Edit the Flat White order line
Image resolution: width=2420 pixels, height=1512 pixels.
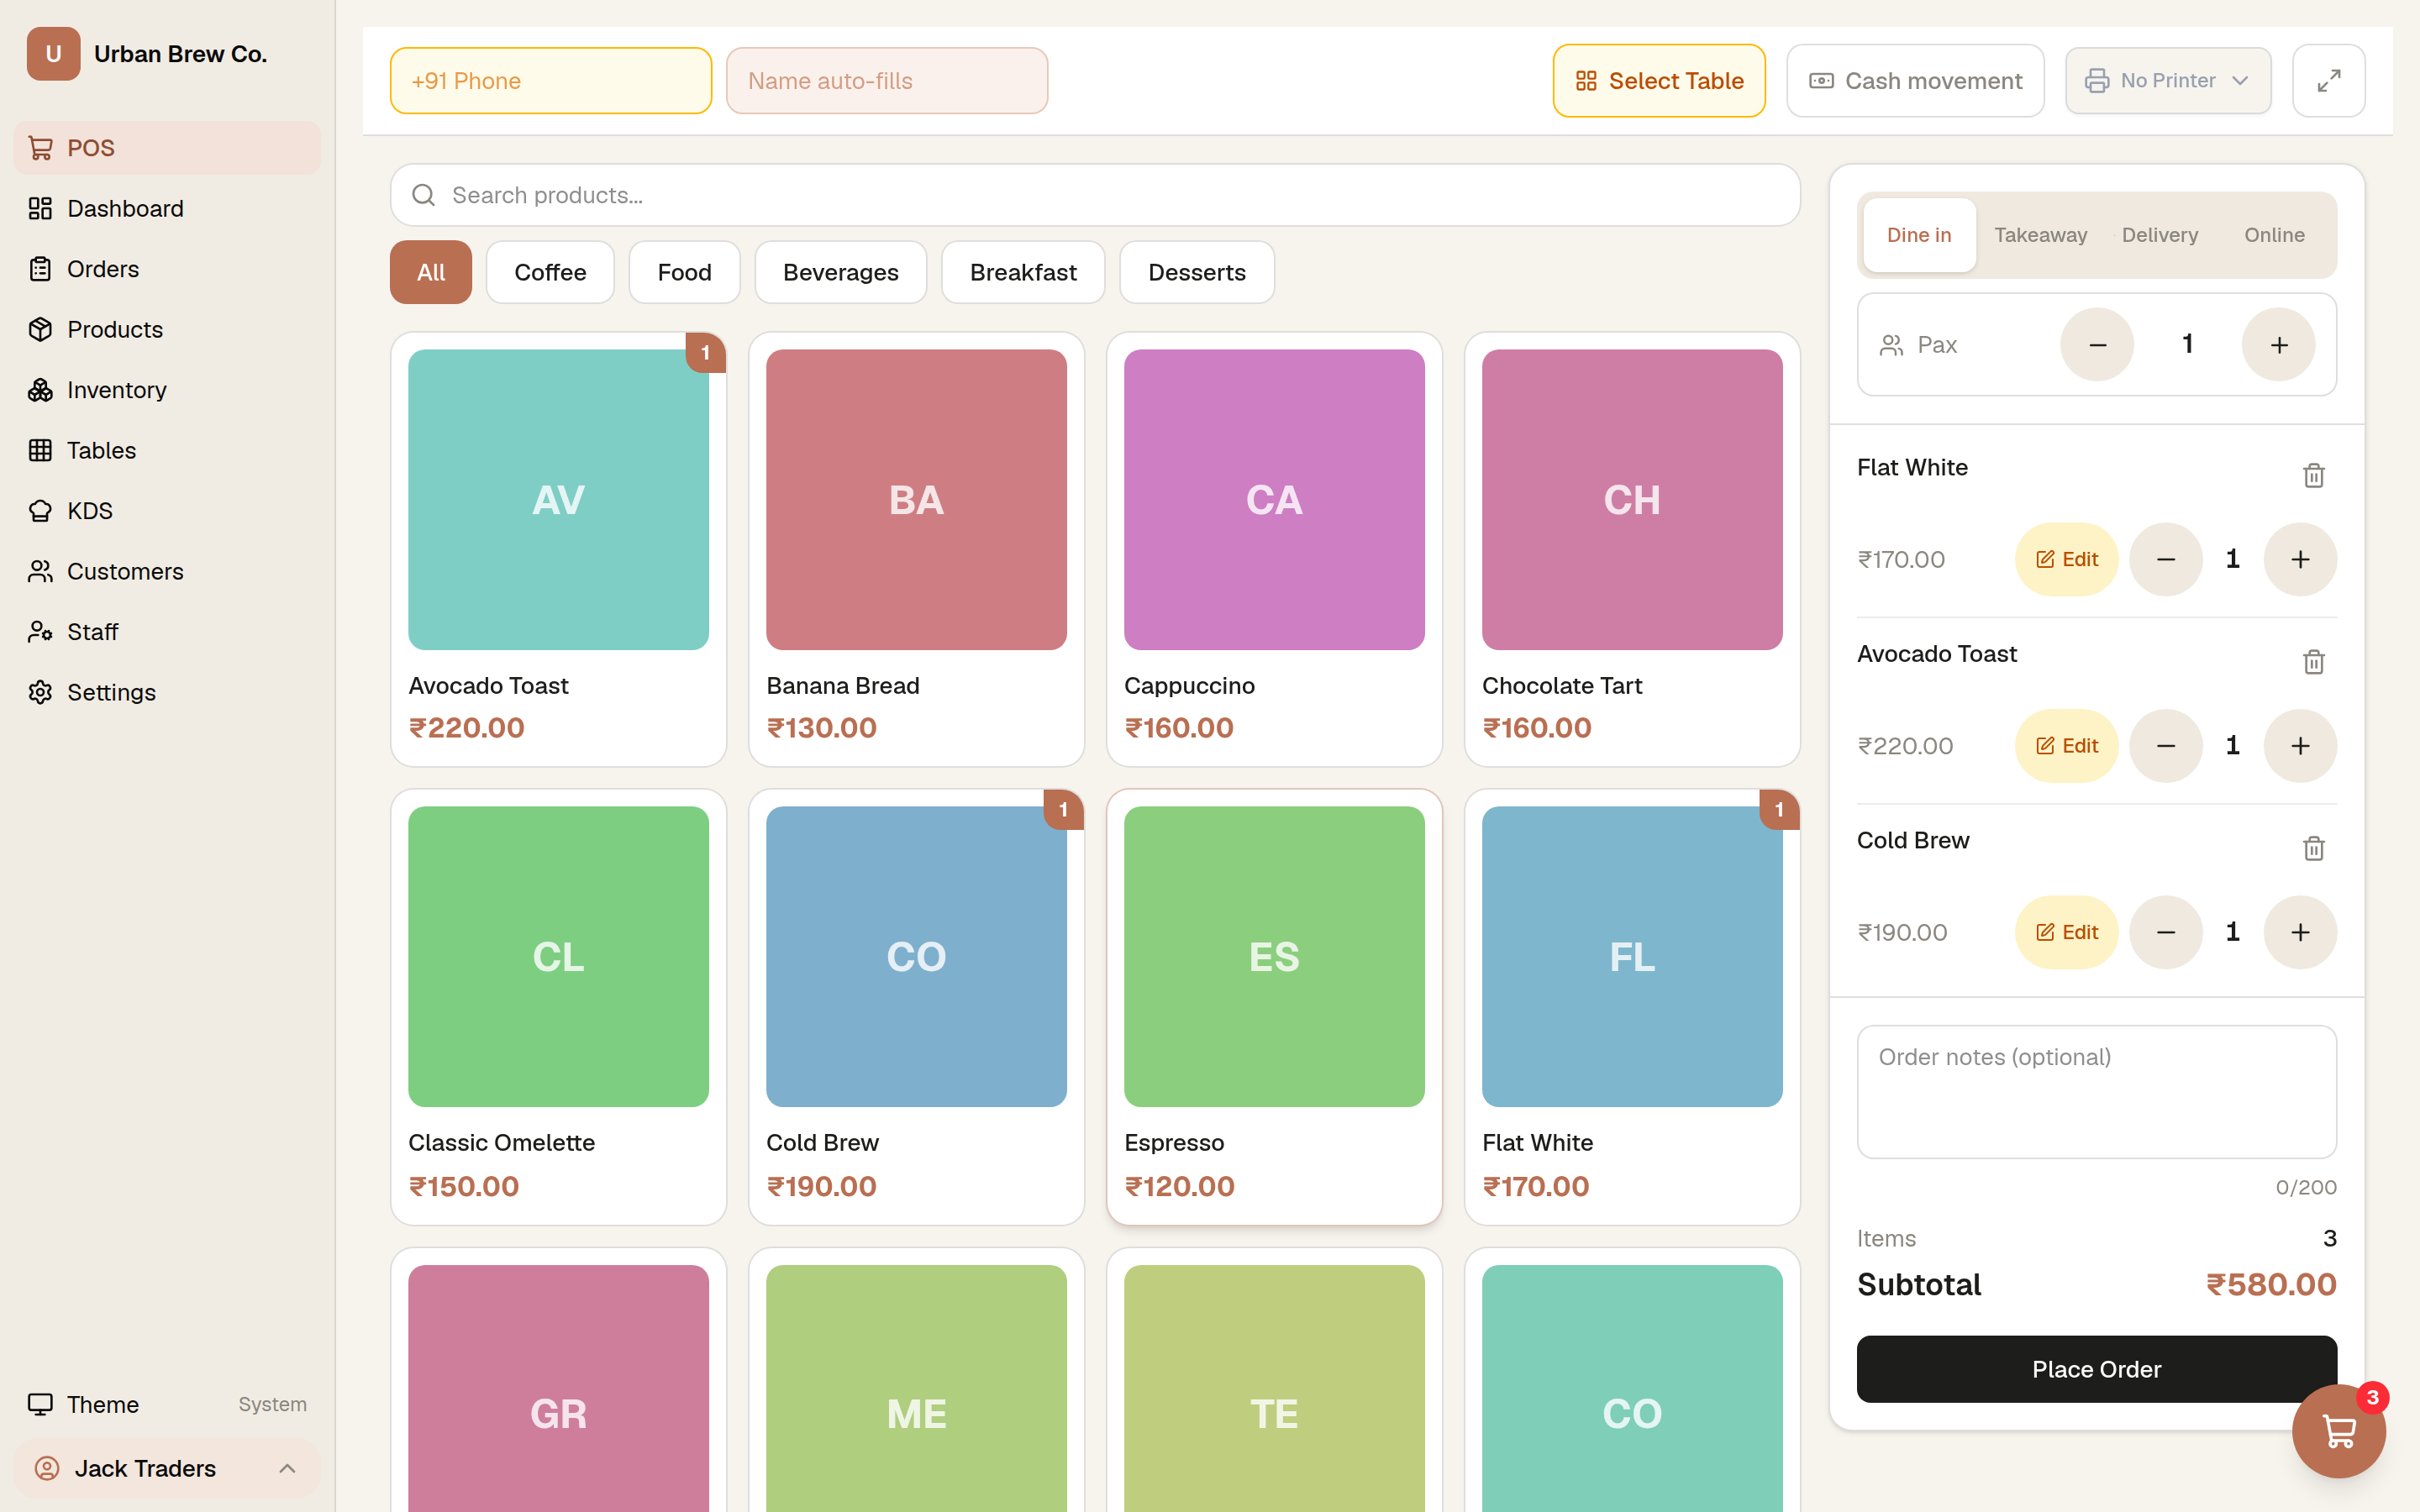(2066, 559)
